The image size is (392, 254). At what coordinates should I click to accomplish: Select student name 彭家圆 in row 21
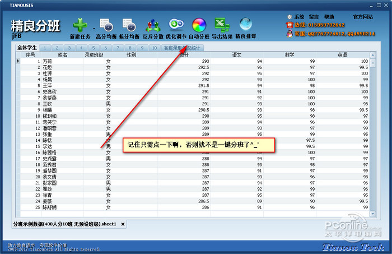pyautogui.click(x=49, y=183)
